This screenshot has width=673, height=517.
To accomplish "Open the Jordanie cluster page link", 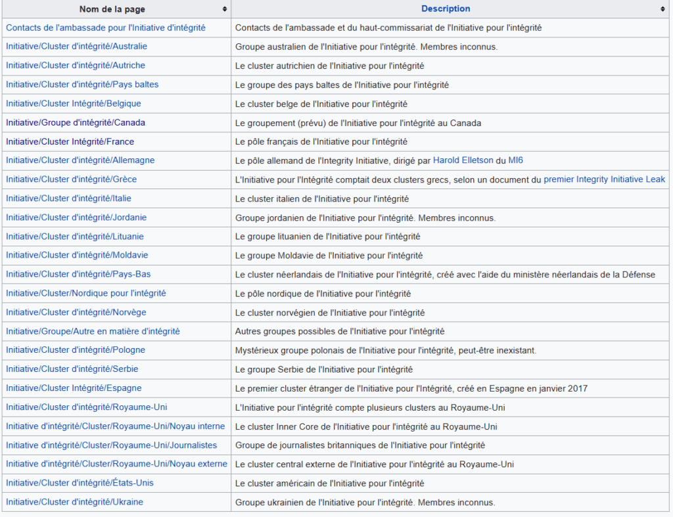I will click(x=76, y=217).
